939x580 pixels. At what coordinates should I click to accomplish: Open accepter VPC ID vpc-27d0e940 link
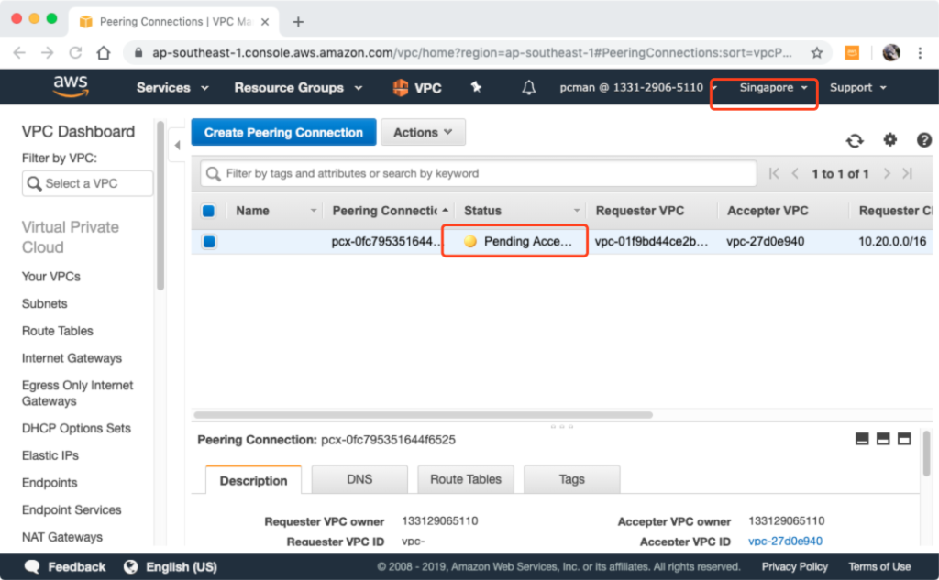pos(785,541)
